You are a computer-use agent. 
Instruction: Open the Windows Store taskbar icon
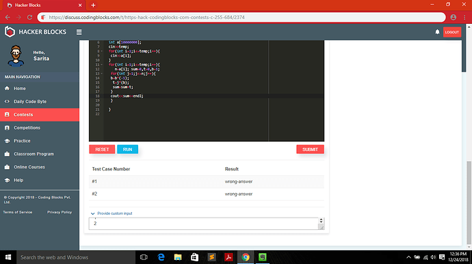[x=195, y=257]
